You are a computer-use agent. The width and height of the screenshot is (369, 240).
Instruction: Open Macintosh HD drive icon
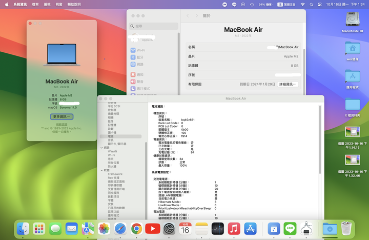(x=352, y=21)
